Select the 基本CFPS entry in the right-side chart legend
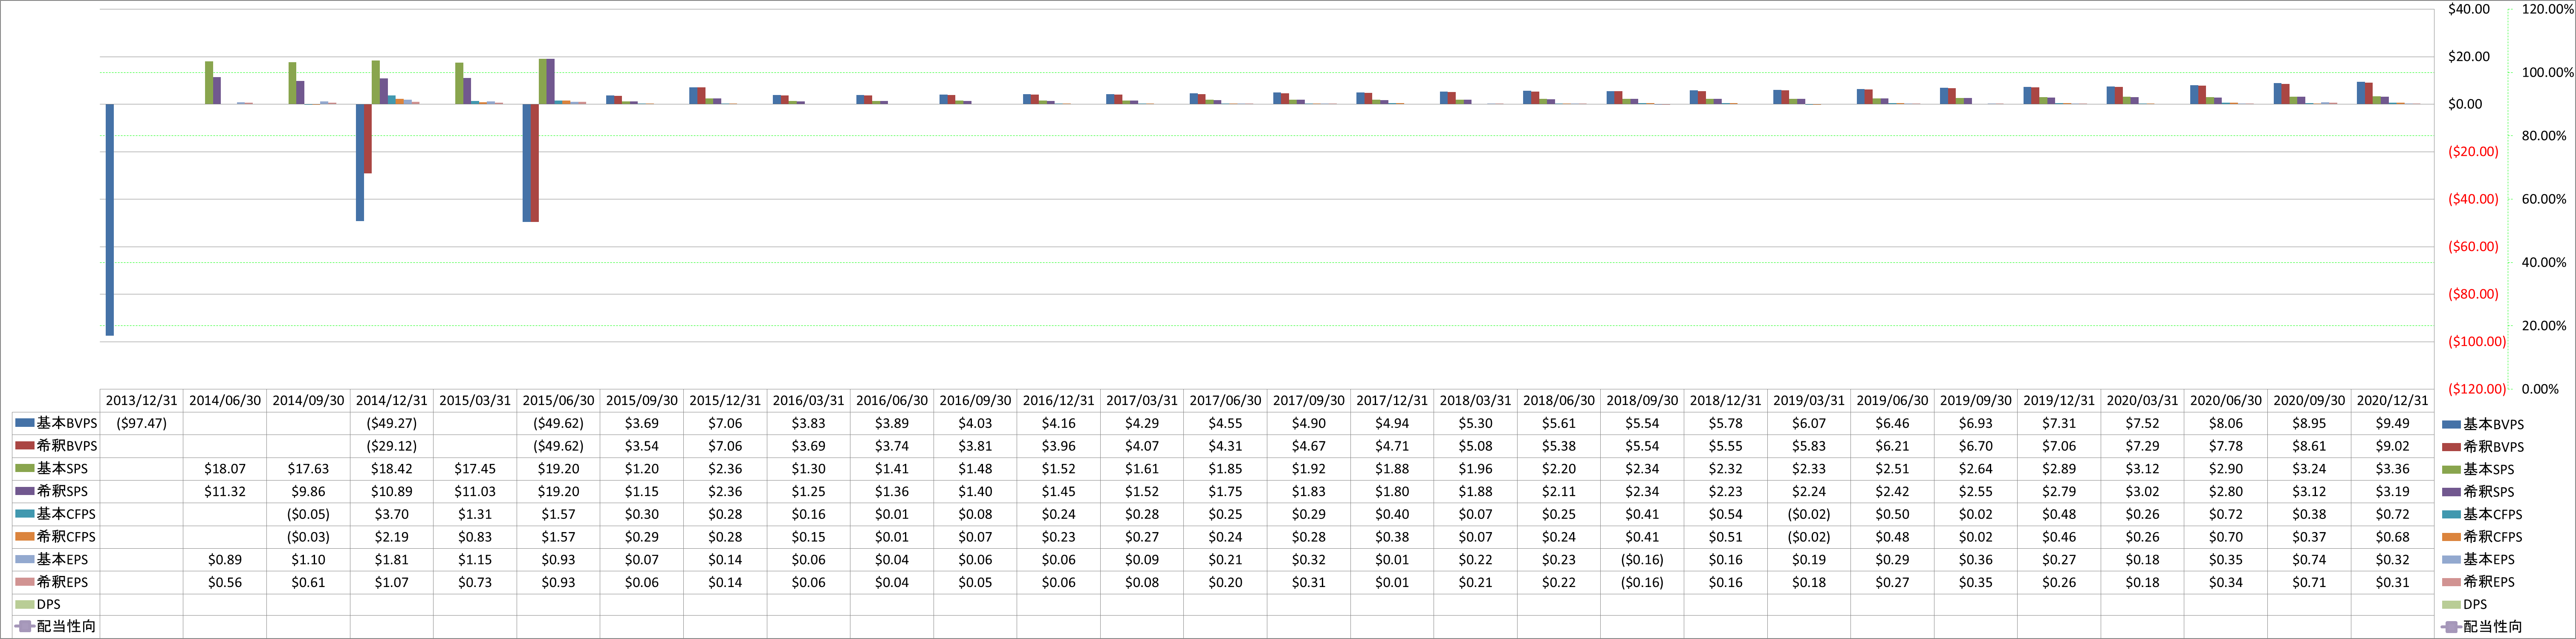This screenshot has height=639, width=2576. [x=2482, y=514]
